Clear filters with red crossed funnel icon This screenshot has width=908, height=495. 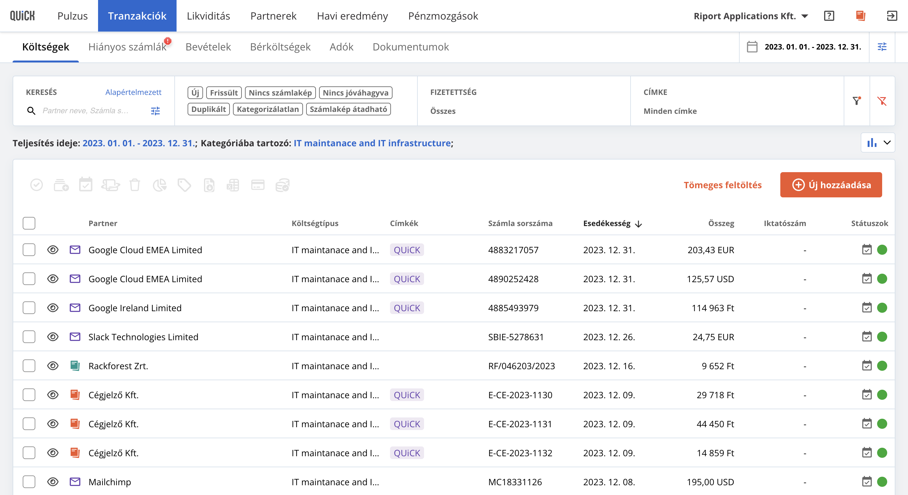(x=882, y=101)
